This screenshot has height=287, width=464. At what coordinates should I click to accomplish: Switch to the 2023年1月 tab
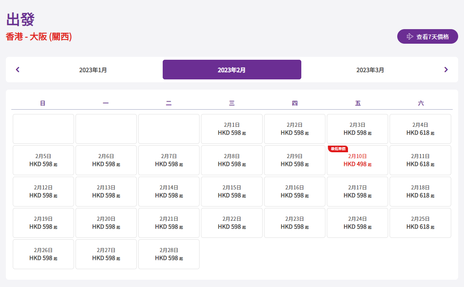tap(93, 70)
